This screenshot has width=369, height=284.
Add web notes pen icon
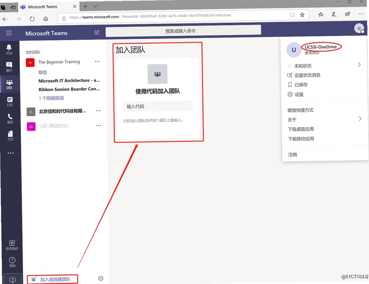pos(334,14)
